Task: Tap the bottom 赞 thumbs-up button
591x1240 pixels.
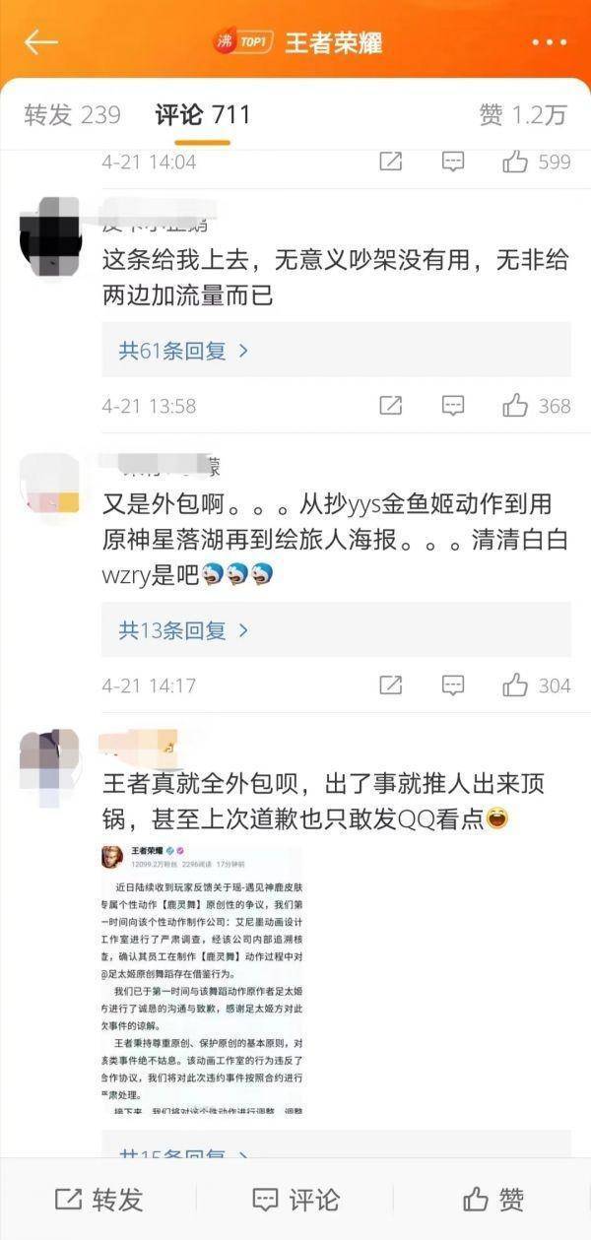Action: pyautogui.click(x=492, y=1199)
